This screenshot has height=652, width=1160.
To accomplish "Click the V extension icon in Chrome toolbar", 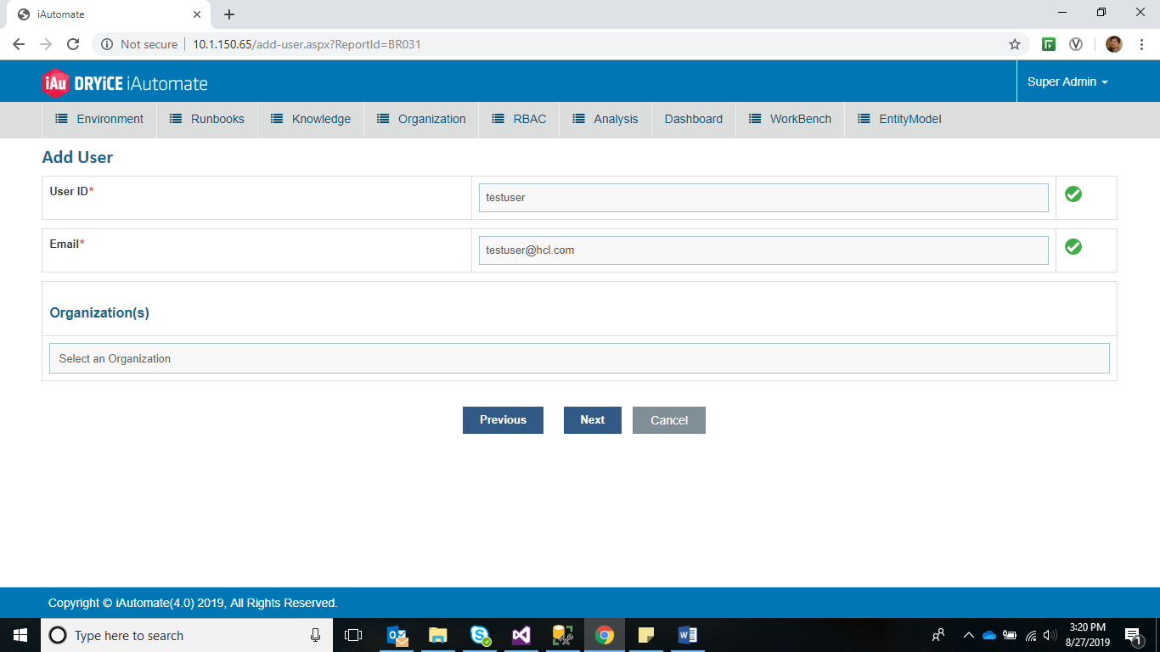I will 1076,44.
